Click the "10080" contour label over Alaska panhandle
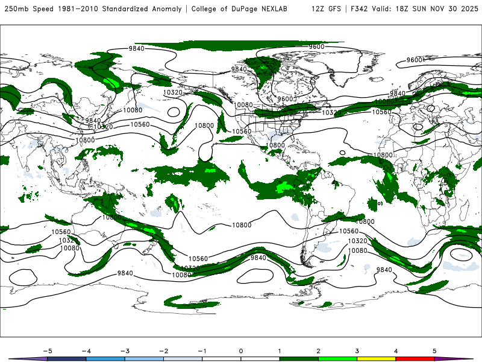Image resolution: width=482 pixels, height=362 pixels. pos(243,105)
